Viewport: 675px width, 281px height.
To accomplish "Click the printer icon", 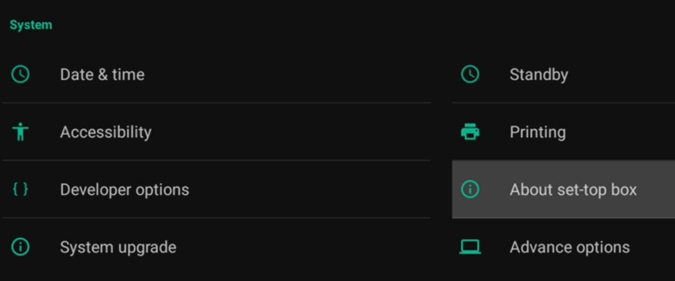I will click(469, 132).
